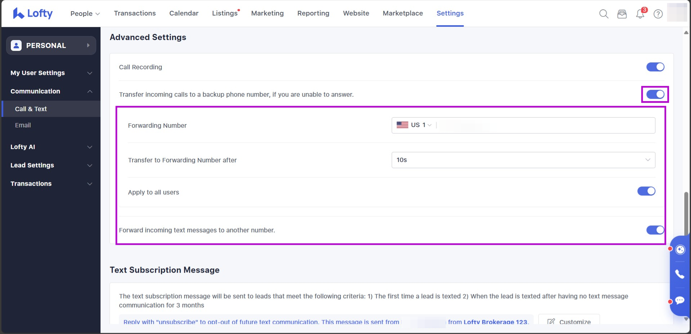Toggle forward incoming text messages switch
The height and width of the screenshot is (334, 691).
(x=655, y=230)
